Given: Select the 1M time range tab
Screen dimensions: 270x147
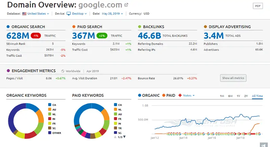Looking at the screenshot, I should point(222,96).
